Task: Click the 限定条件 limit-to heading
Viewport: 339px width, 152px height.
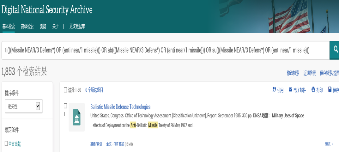Action: (12, 130)
